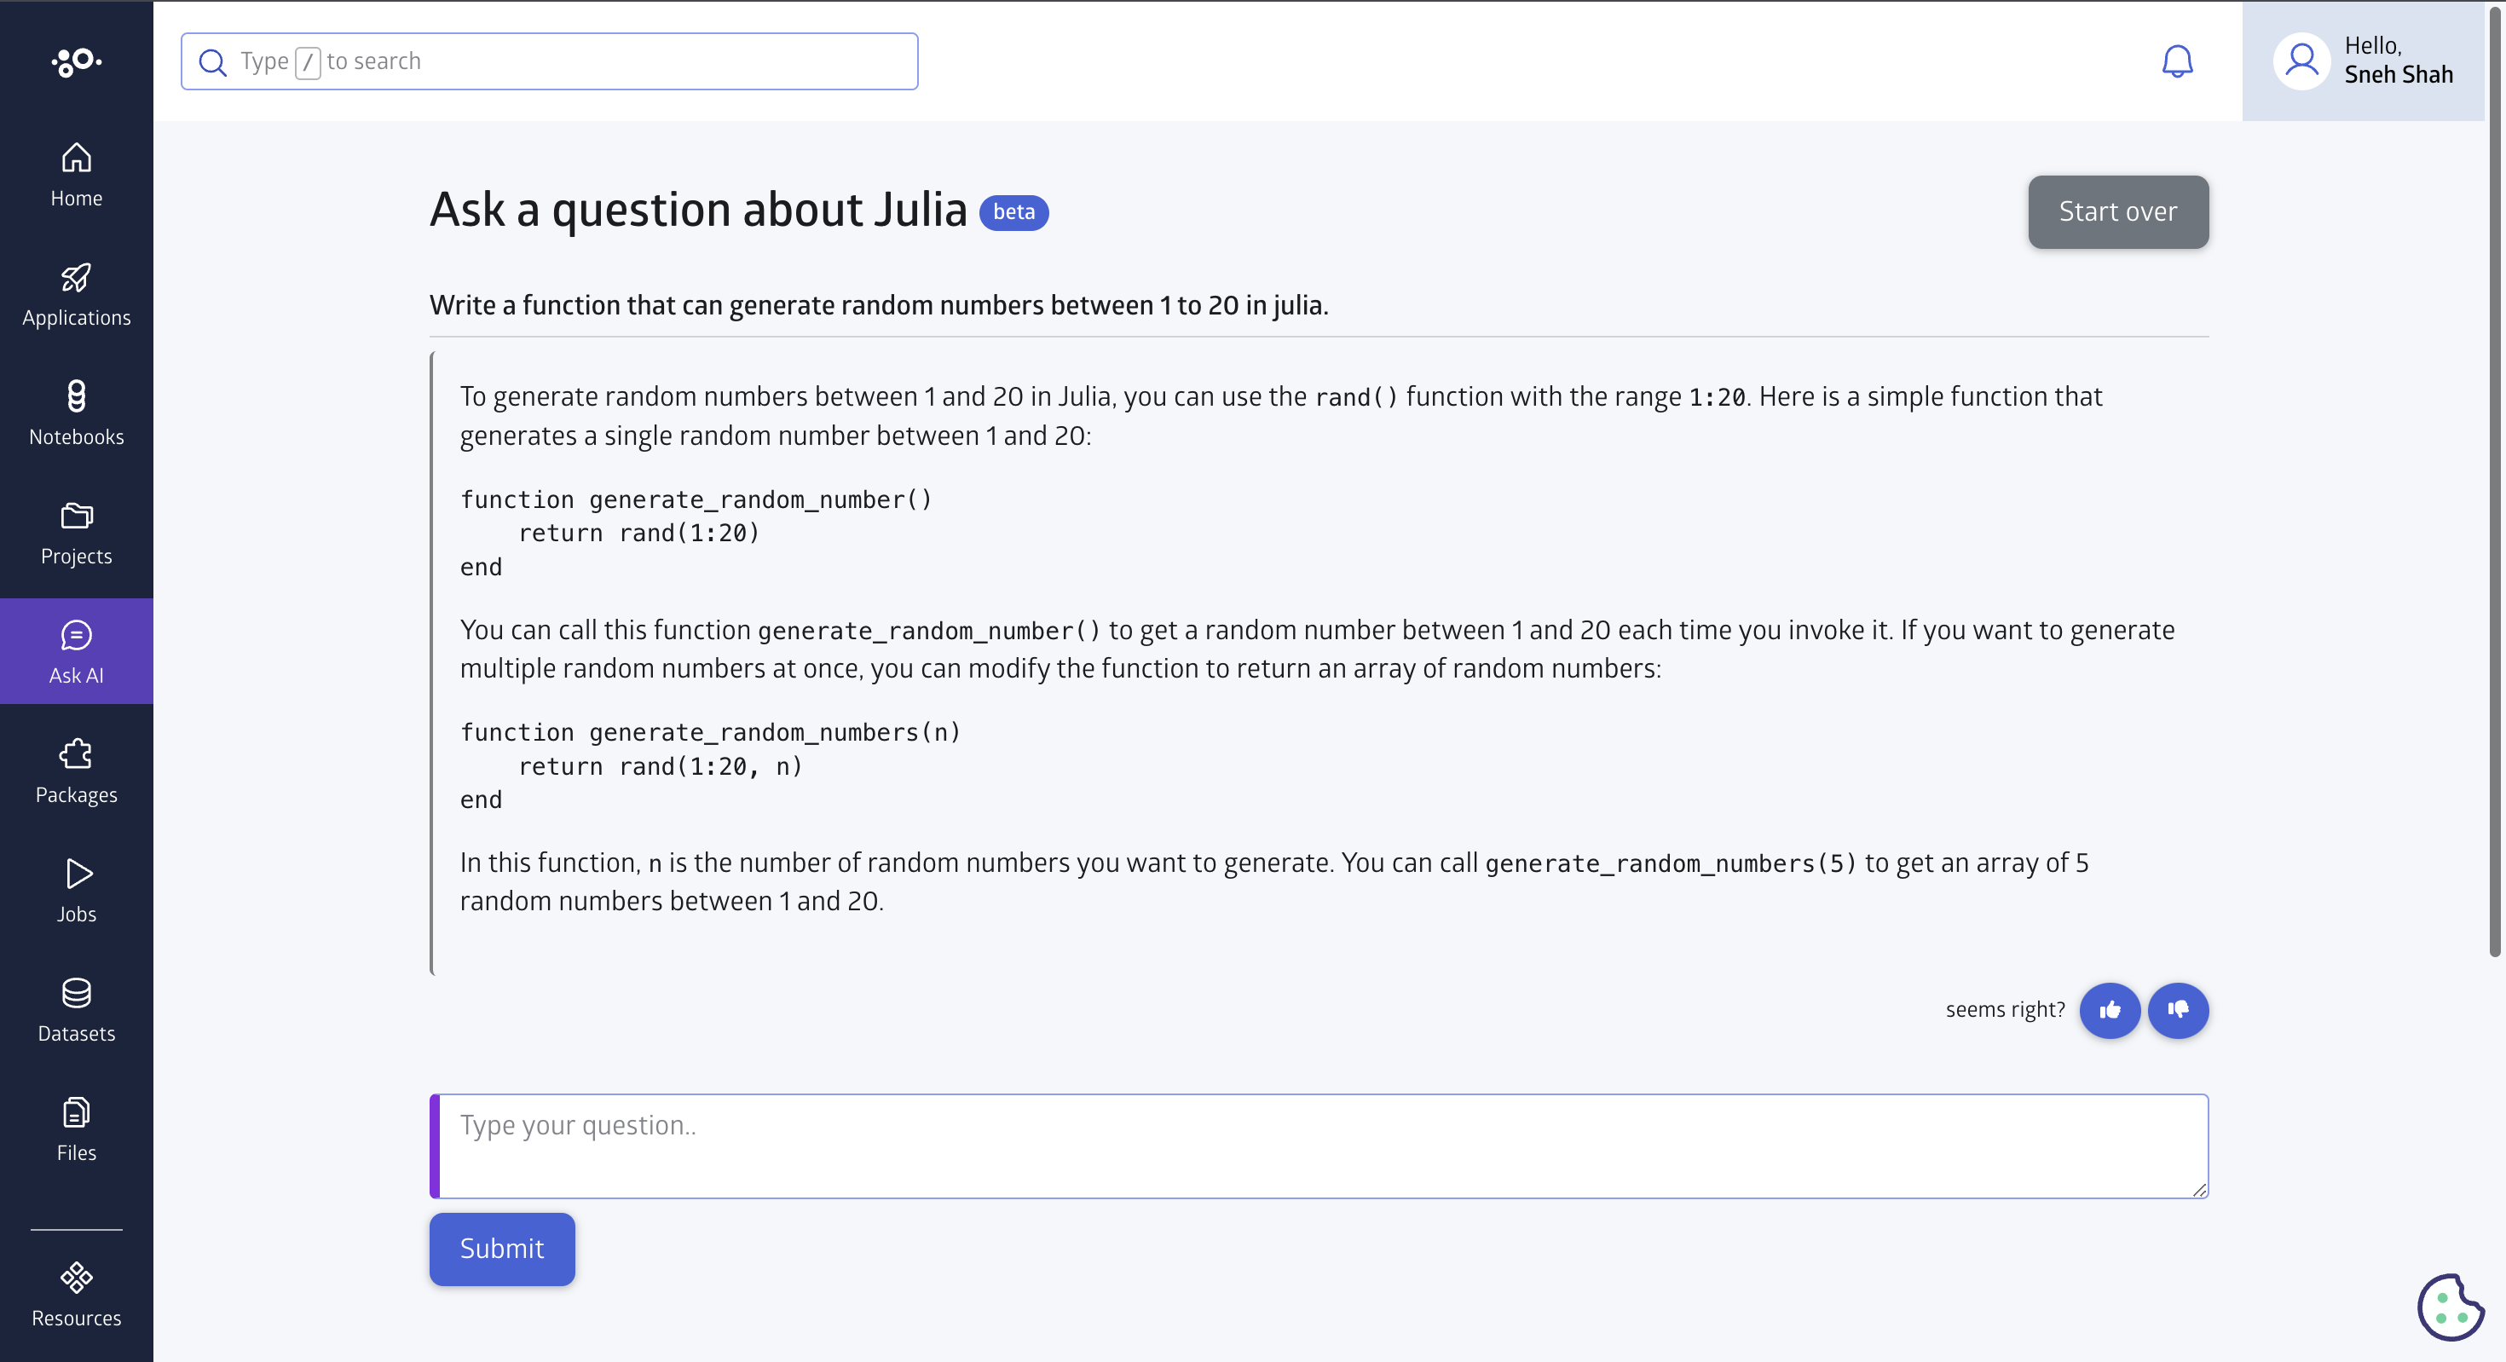Image resolution: width=2506 pixels, height=1362 pixels.
Task: Click the notifications bell icon
Action: [x=2177, y=61]
